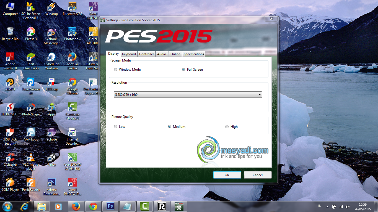This screenshot has height=212, width=378.
Task: Click the eclipse desktop shortcut
Action: (51, 135)
